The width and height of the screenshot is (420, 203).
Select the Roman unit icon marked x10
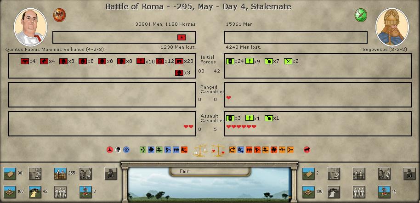point(141,61)
